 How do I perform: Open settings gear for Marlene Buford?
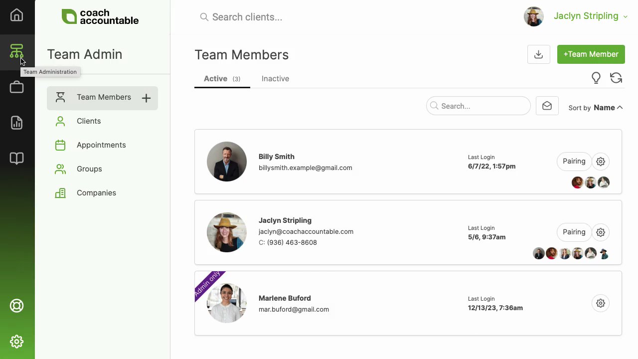click(x=601, y=303)
